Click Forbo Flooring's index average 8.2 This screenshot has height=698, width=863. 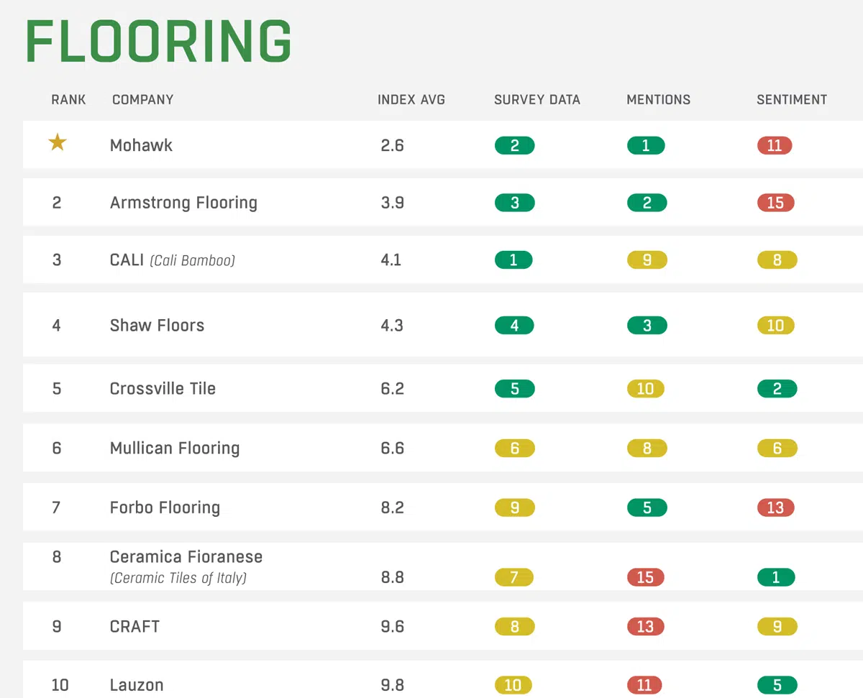coord(393,508)
